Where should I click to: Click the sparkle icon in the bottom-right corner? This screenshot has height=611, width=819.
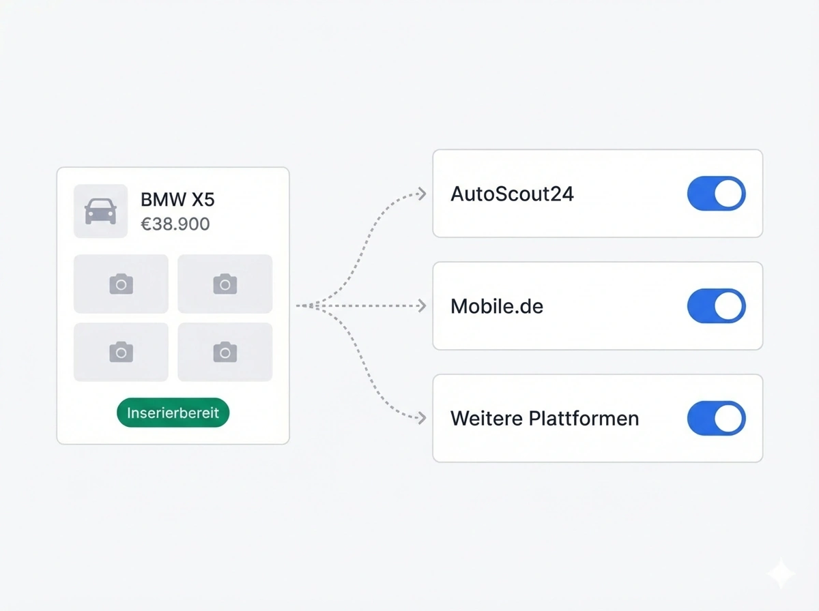(x=779, y=575)
